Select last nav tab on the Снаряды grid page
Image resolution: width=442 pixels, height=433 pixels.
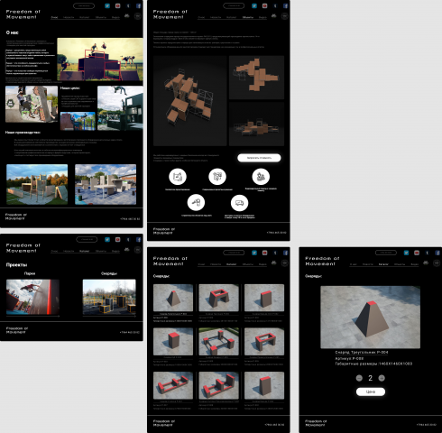262,264
